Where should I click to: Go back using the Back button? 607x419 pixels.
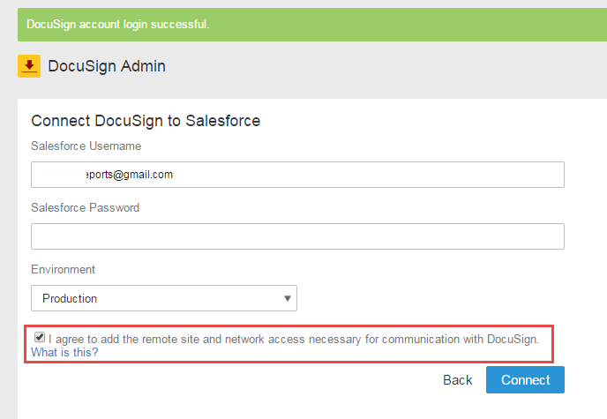458,379
